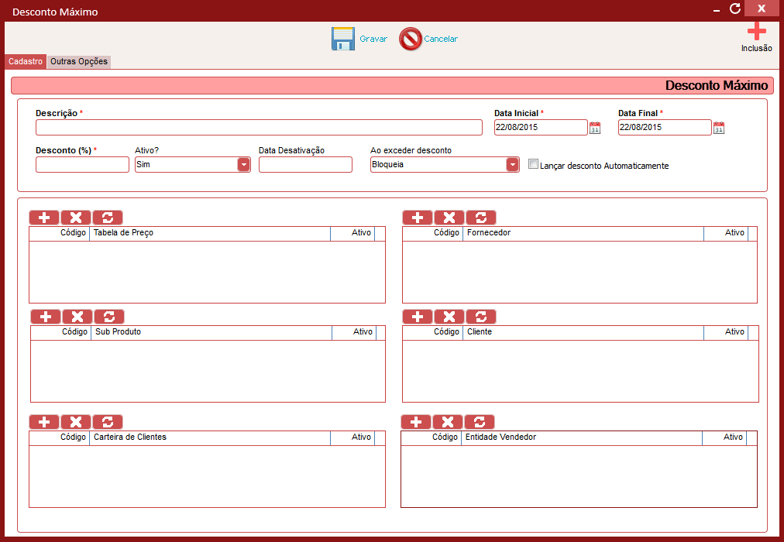
Task: Click the Cancelar prohibition icon
Action: [411, 39]
